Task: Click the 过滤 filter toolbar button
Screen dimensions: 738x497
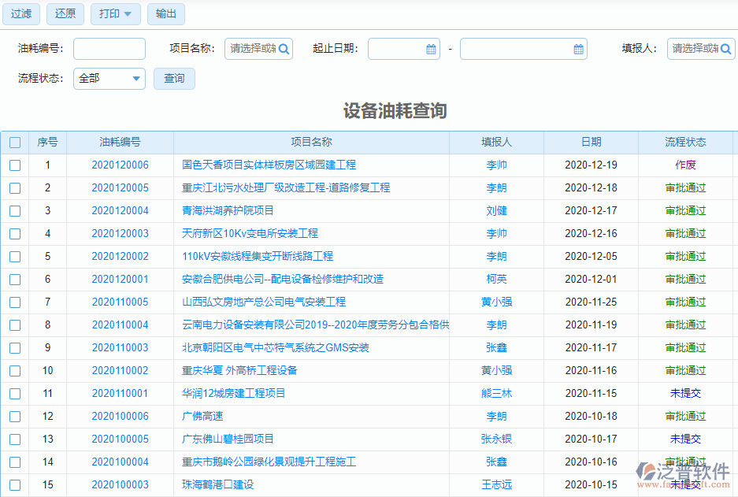Action: [x=20, y=13]
